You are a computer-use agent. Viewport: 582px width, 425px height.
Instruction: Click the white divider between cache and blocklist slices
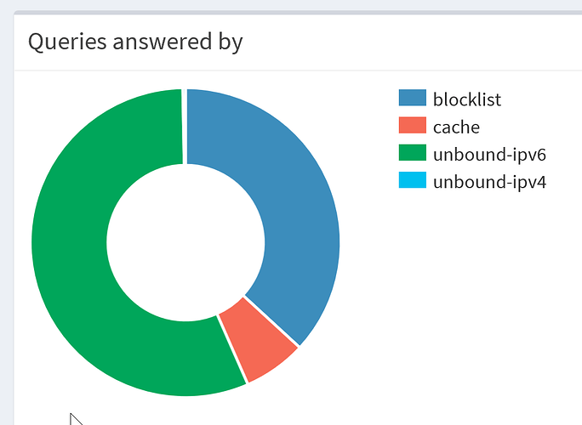coord(271,321)
